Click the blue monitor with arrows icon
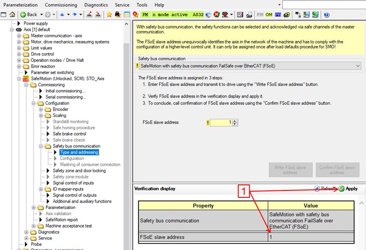This screenshot has width=366, height=250. 306,15
